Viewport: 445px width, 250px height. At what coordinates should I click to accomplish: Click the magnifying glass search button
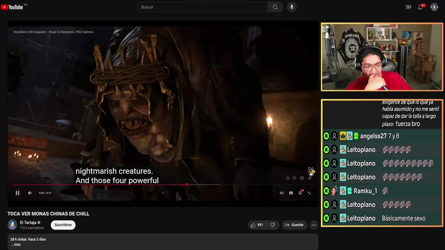(275, 7)
